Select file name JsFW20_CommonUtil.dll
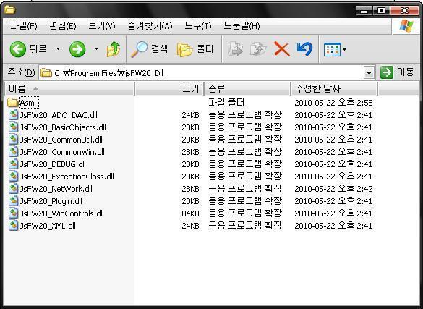The width and height of the screenshot is (423, 309). point(61,140)
